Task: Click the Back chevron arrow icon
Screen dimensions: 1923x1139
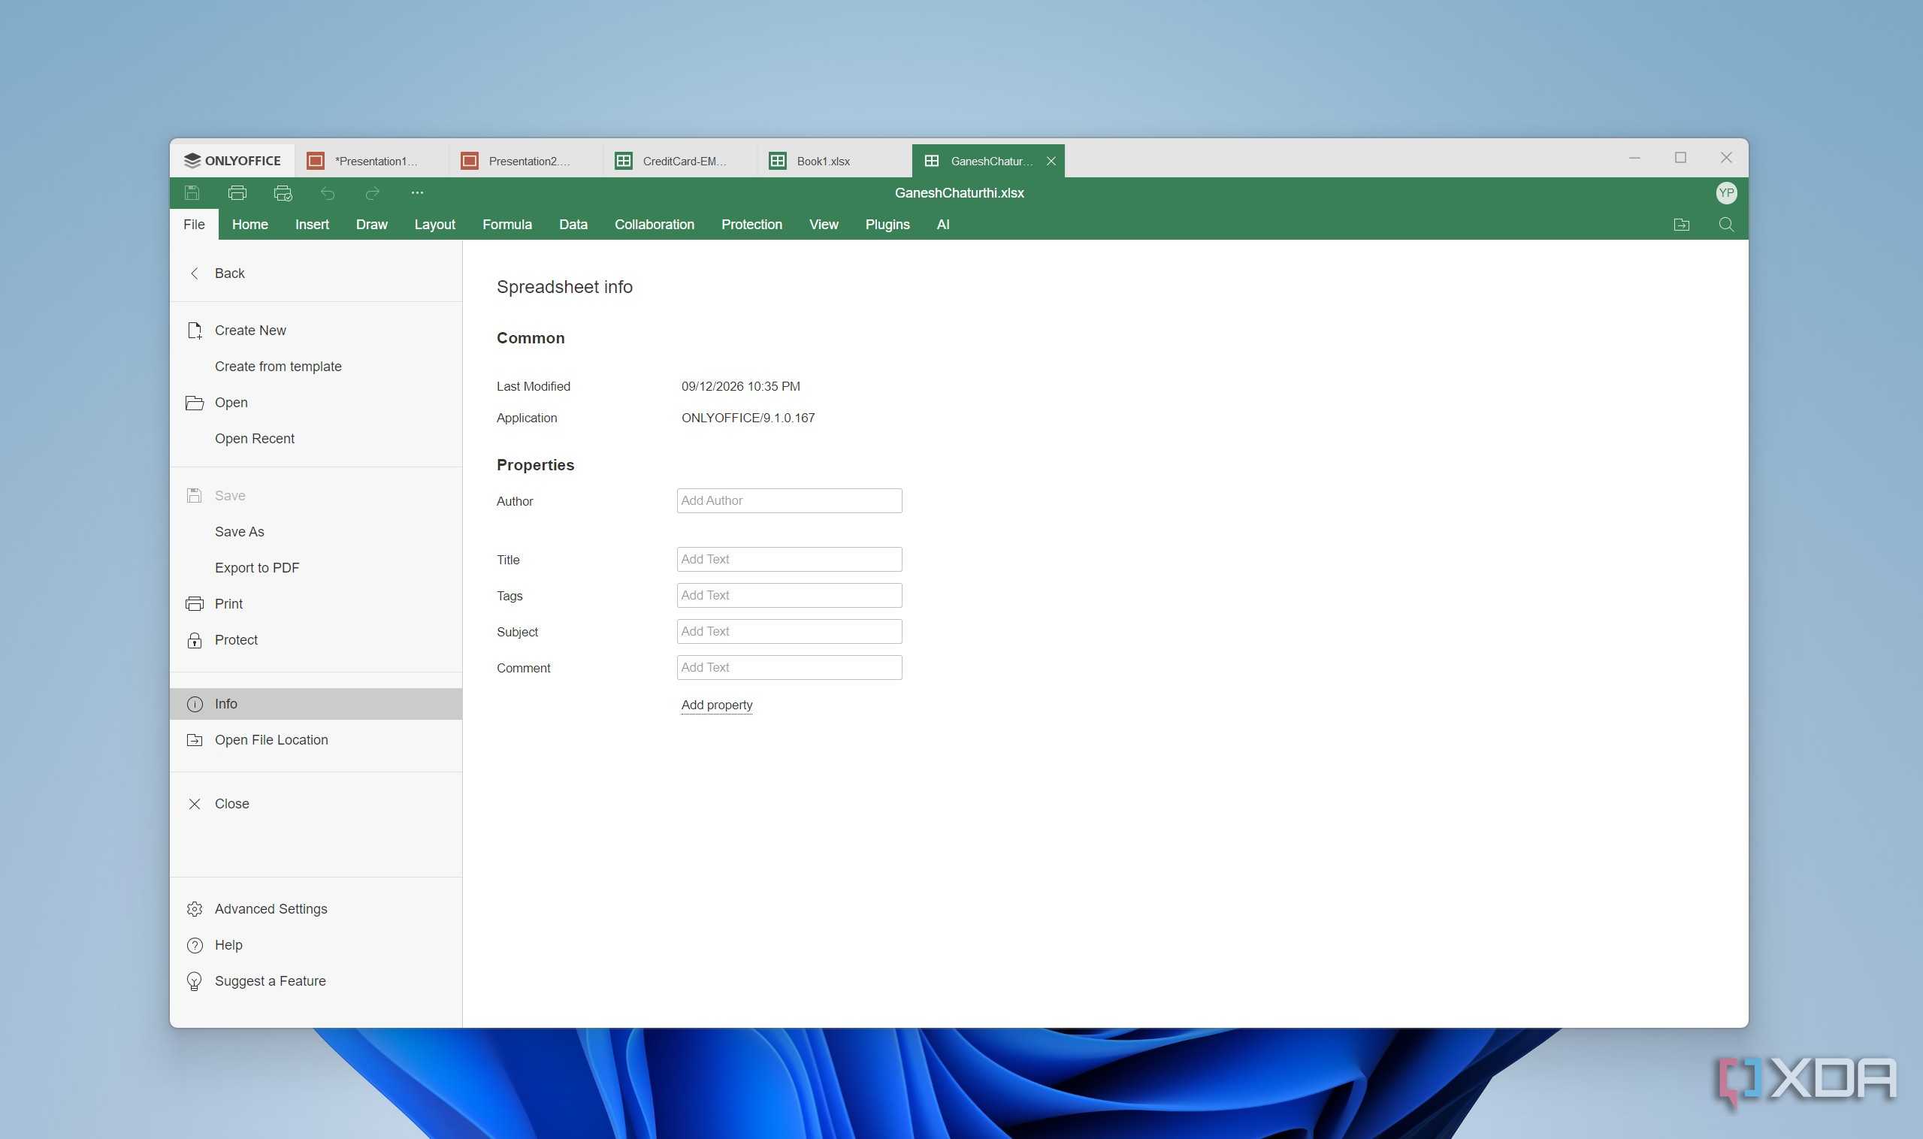Action: point(194,273)
